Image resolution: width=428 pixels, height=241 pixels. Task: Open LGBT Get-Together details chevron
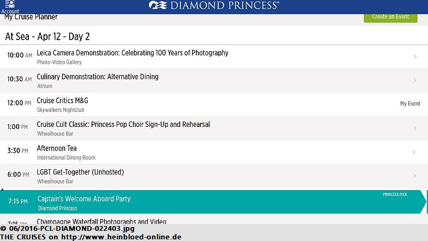(x=415, y=176)
